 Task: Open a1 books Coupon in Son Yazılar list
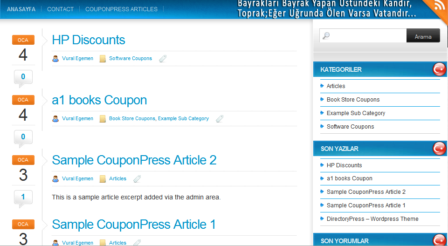point(350,178)
